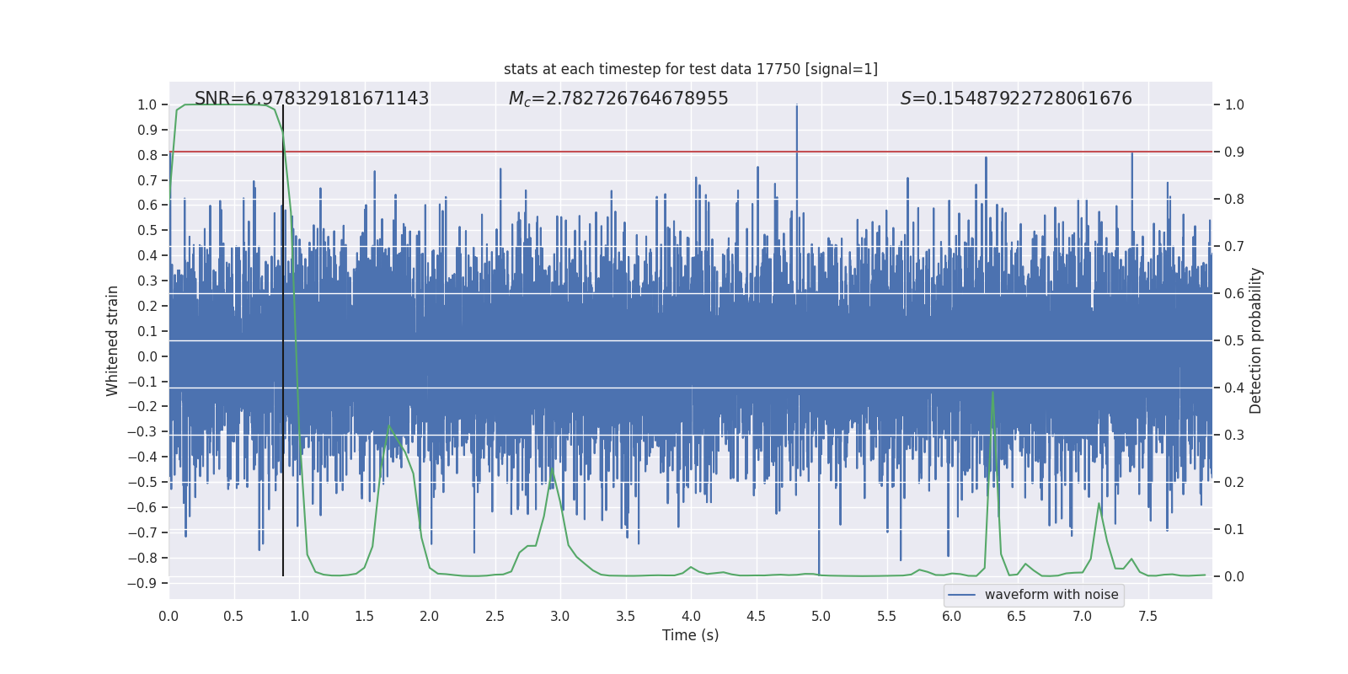Click the green curve peak near 1.7 seconds
Image resolution: width=1348 pixels, height=674 pixels.
(389, 425)
